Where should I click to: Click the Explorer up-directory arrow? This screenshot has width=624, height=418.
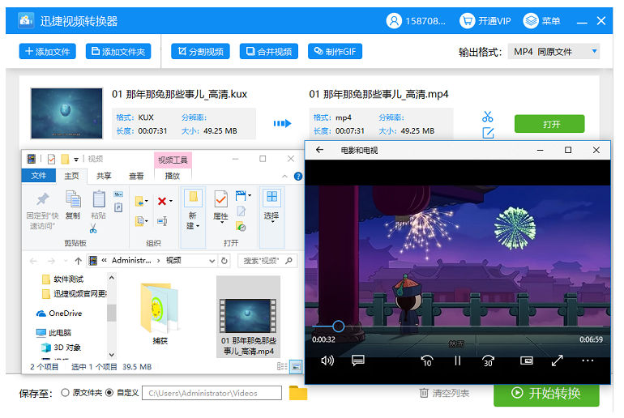tap(79, 261)
